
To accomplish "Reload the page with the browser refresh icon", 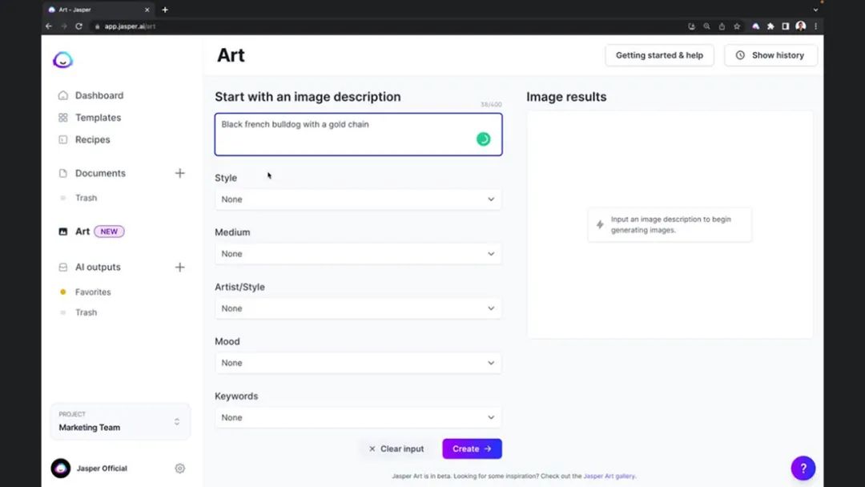I will click(78, 26).
